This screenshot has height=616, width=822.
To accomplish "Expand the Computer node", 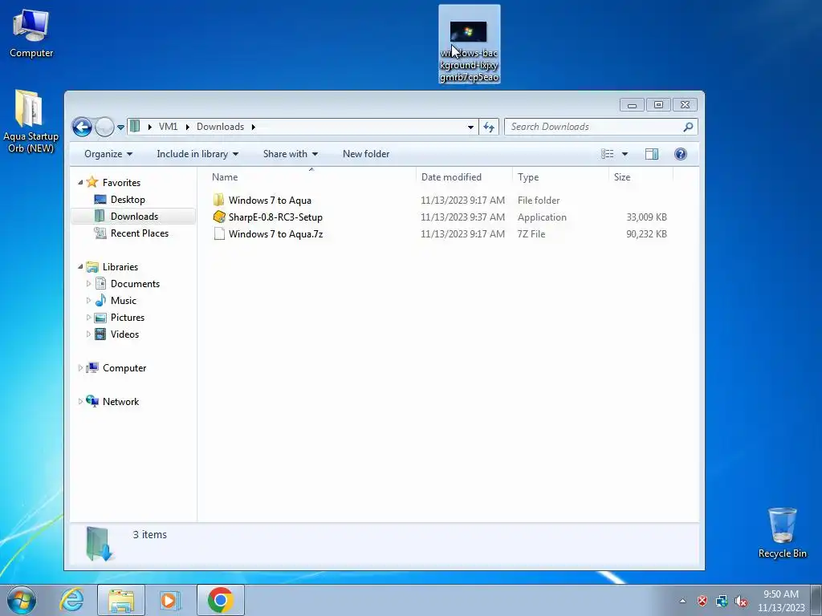I will pyautogui.click(x=80, y=367).
